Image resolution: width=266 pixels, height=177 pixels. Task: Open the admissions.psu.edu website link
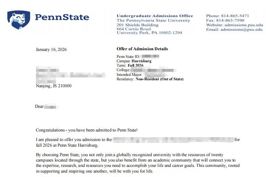coord(244,25)
